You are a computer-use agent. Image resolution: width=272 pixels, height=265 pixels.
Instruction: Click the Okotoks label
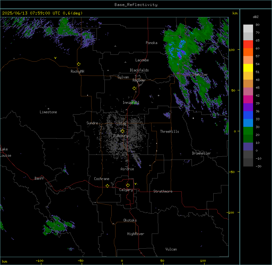(x=130, y=220)
